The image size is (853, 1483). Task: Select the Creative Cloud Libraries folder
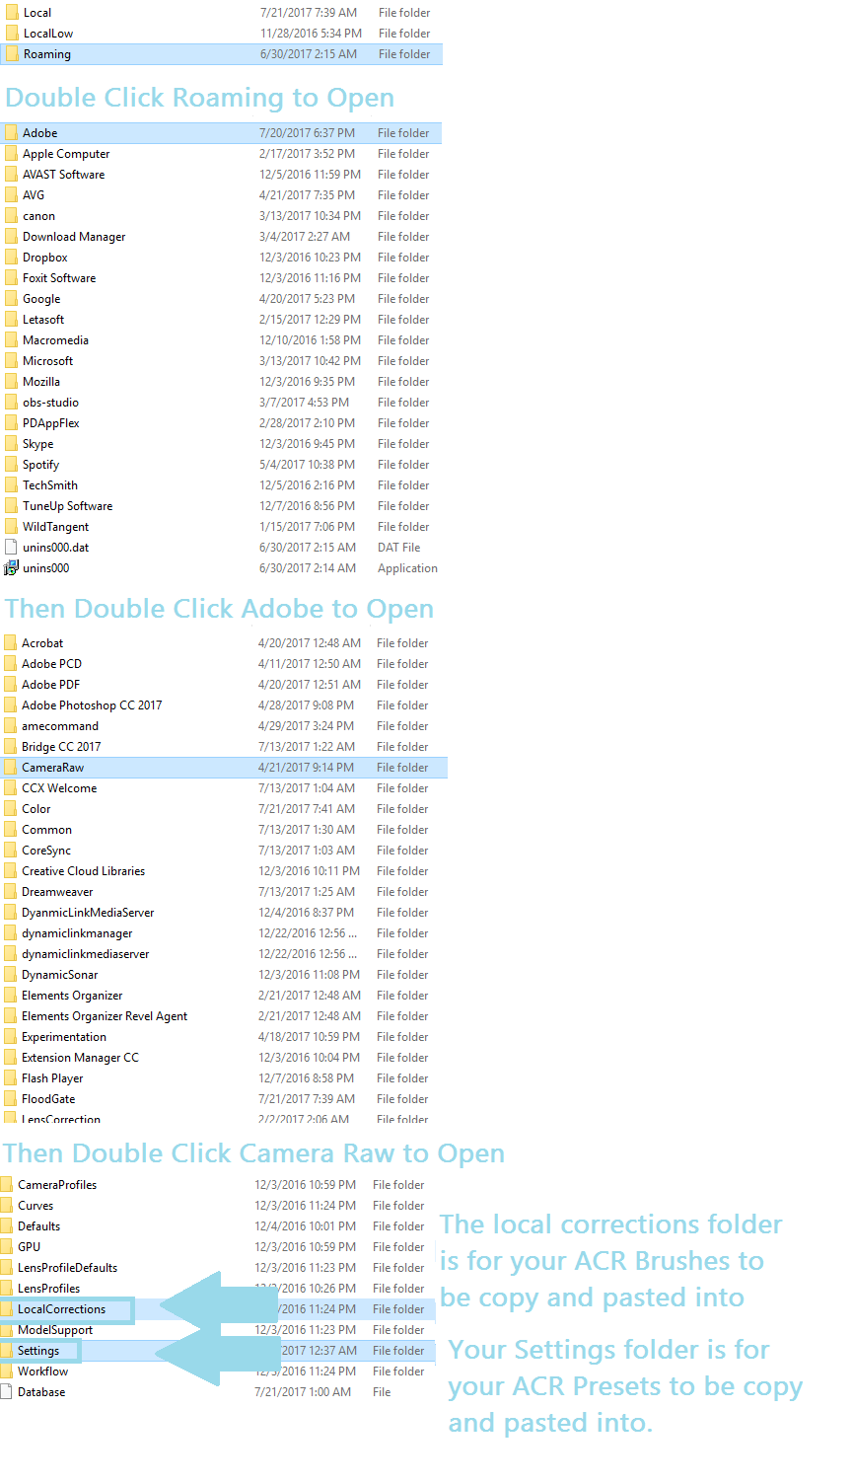[x=83, y=871]
